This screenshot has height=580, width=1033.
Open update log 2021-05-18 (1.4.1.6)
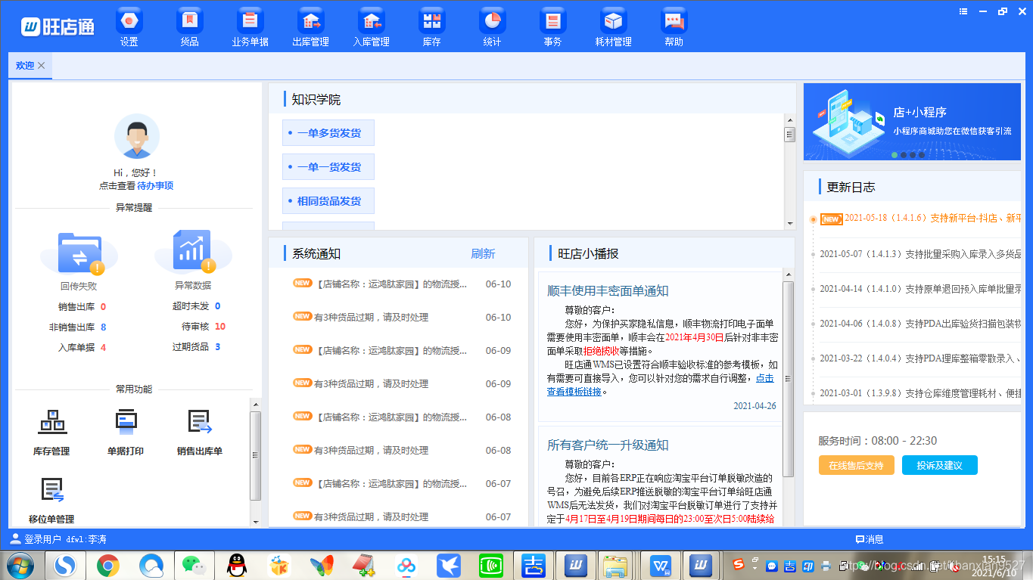tap(921, 218)
